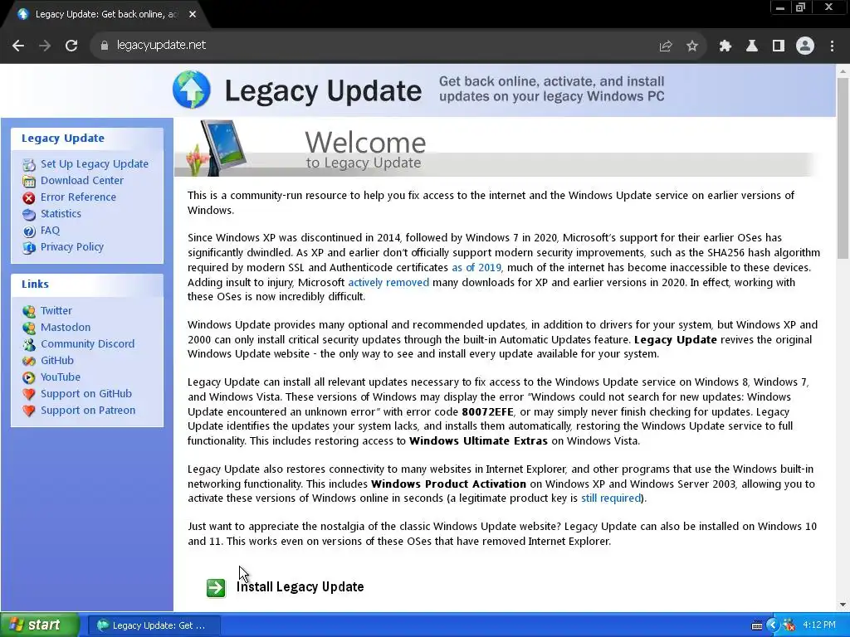The width and height of the screenshot is (850, 637).
Task: Open the Set Up Legacy Update link
Action: click(95, 163)
